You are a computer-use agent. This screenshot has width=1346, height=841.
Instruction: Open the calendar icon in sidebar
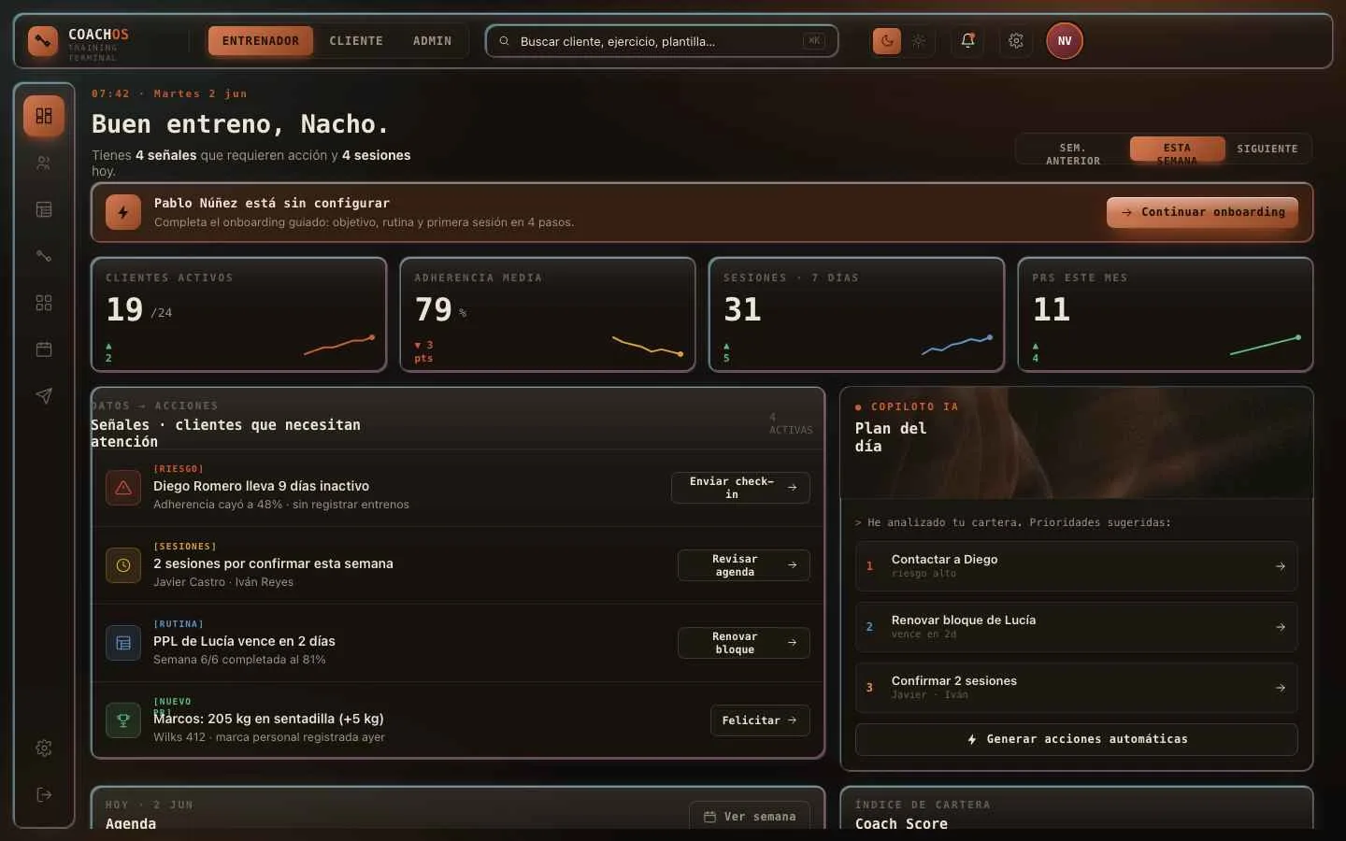tap(44, 349)
